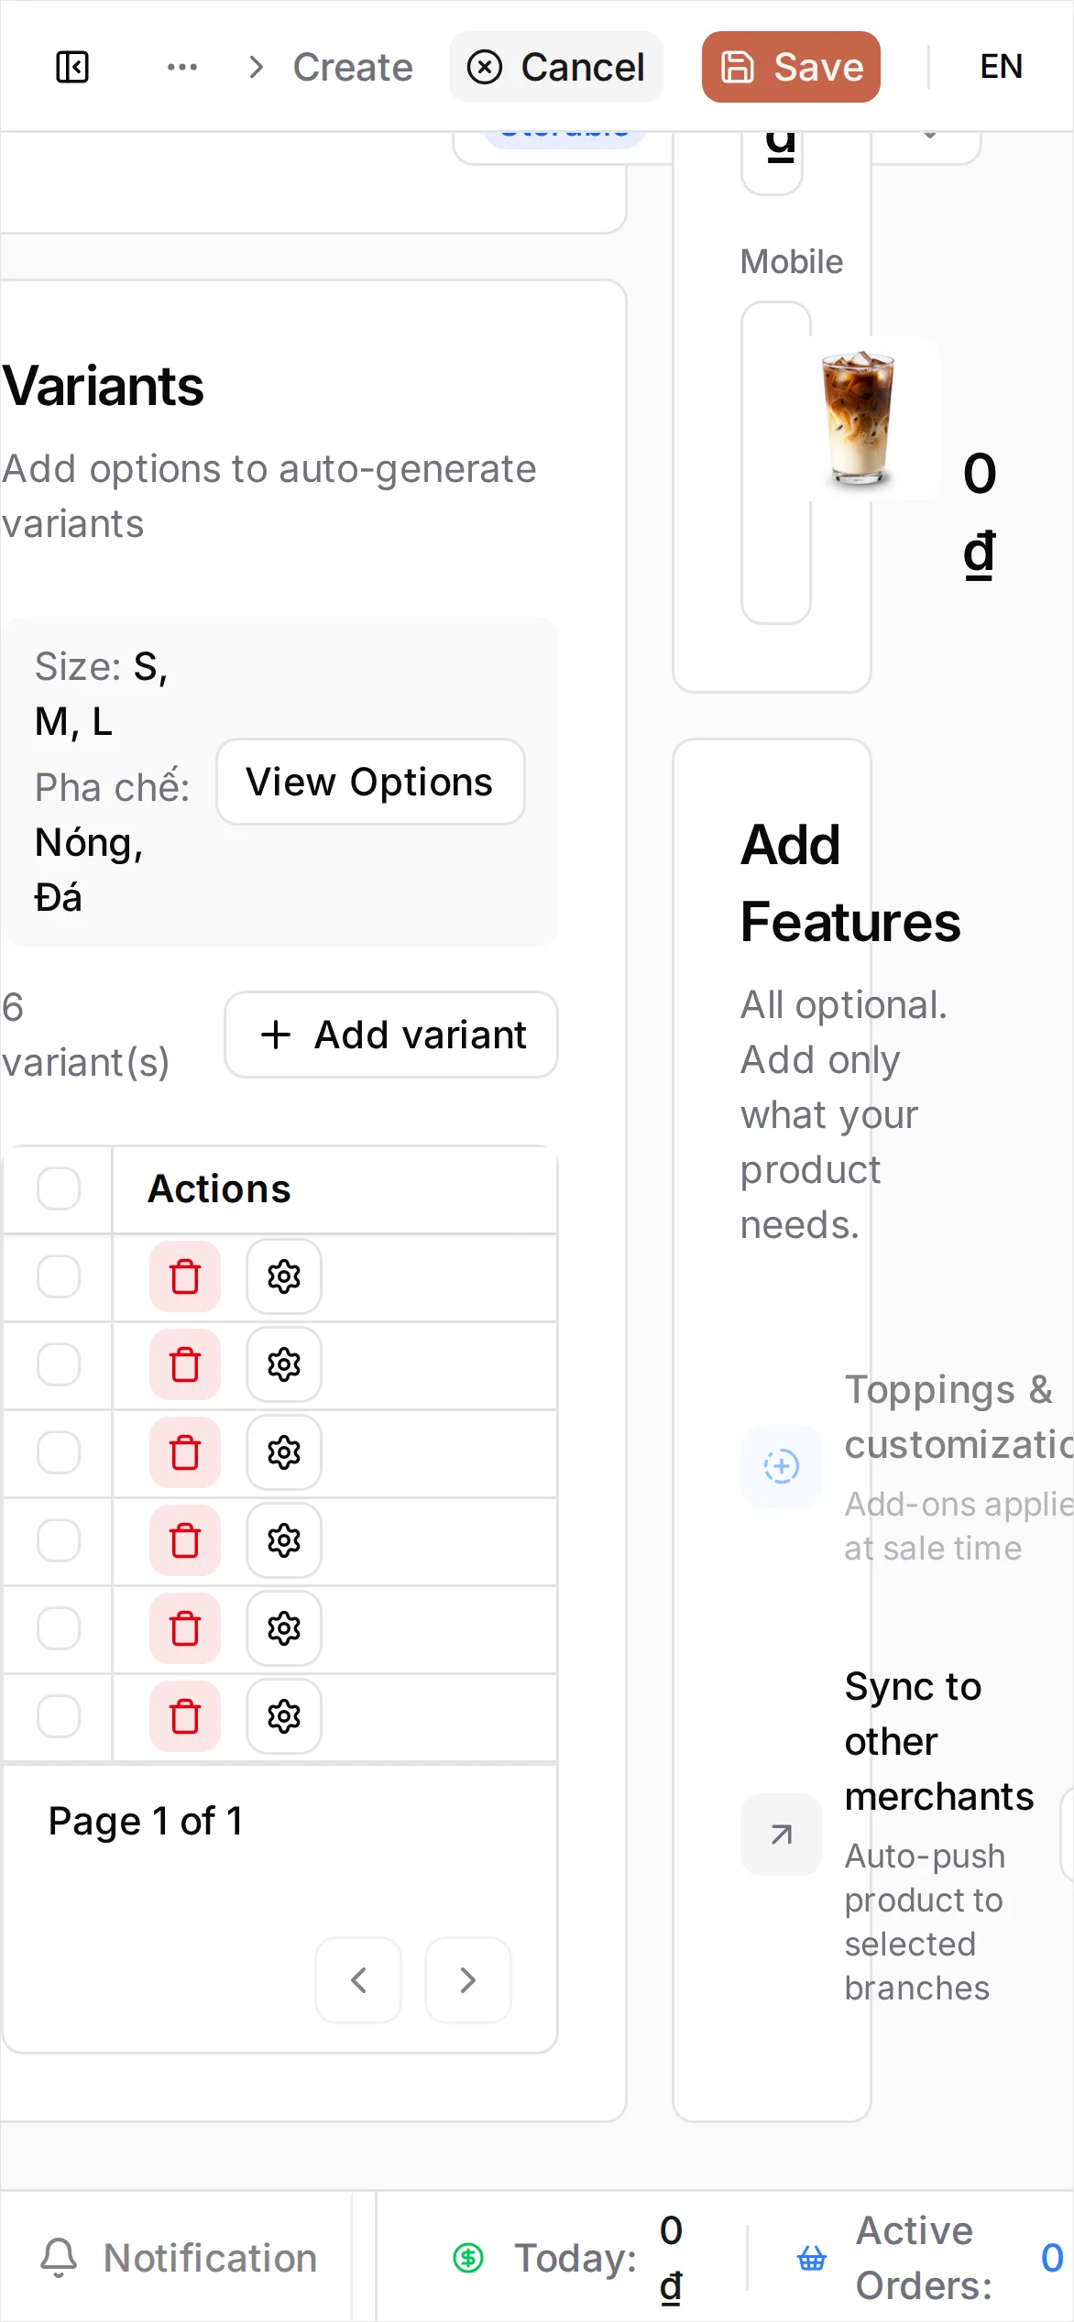The image size is (1074, 2322).
Task: Click View Options button
Action: point(370,782)
